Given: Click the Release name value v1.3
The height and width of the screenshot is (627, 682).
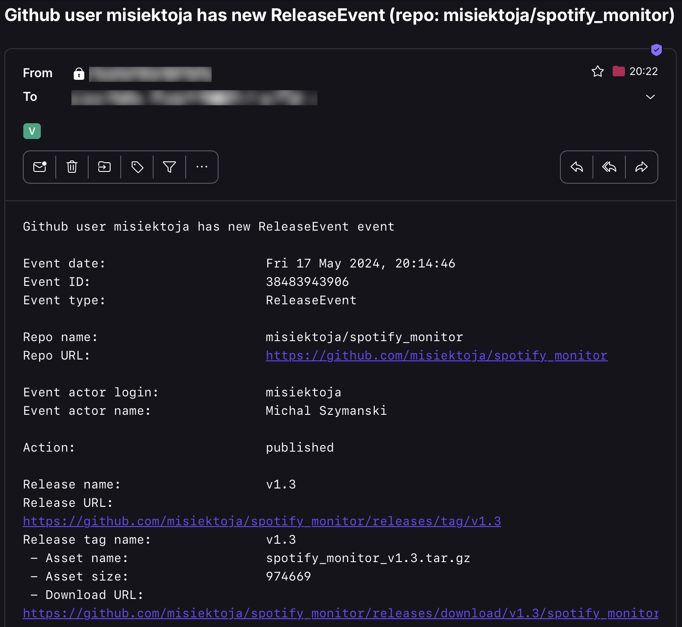Looking at the screenshot, I should (281, 484).
